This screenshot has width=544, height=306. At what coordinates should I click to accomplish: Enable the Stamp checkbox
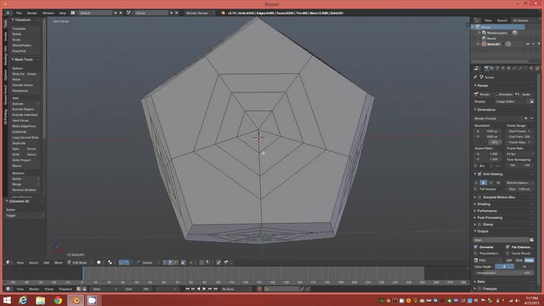[480, 224]
